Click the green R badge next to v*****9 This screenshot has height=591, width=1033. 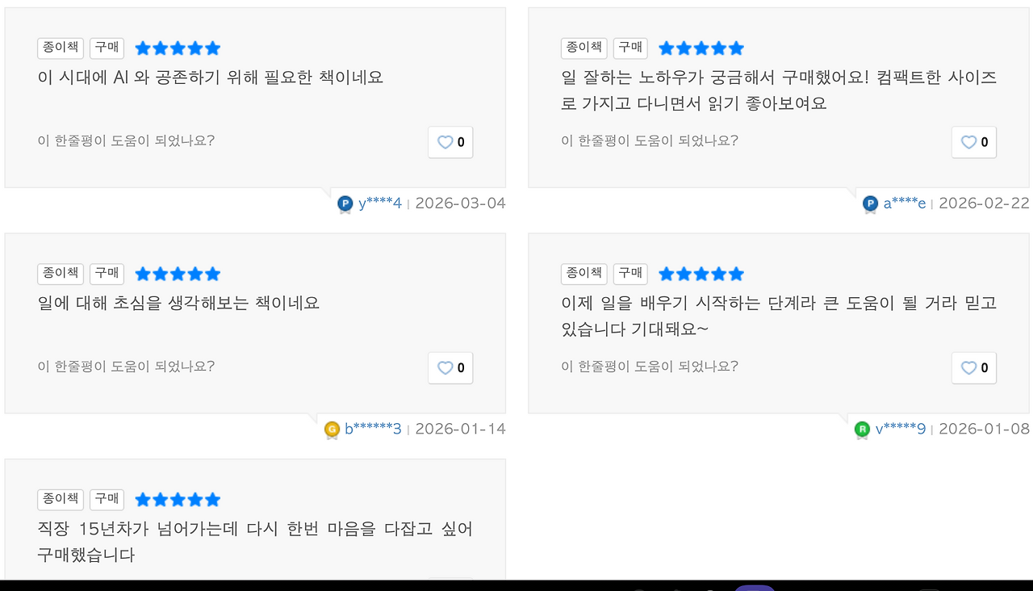point(861,430)
